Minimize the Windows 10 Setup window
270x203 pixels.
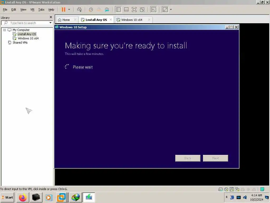coord(227,27)
